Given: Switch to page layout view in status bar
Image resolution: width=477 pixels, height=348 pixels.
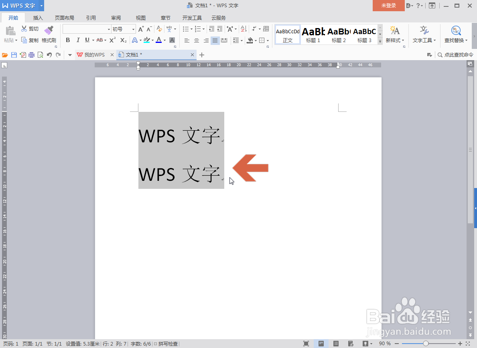Looking at the screenshot, I should (321, 344).
